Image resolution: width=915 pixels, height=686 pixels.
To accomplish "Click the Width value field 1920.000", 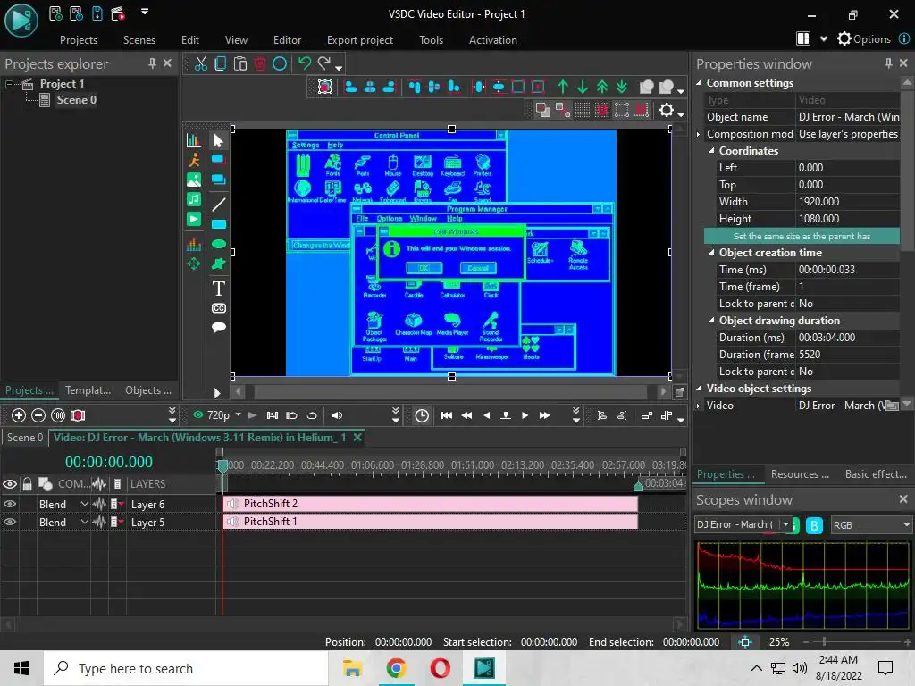I will point(848,202).
